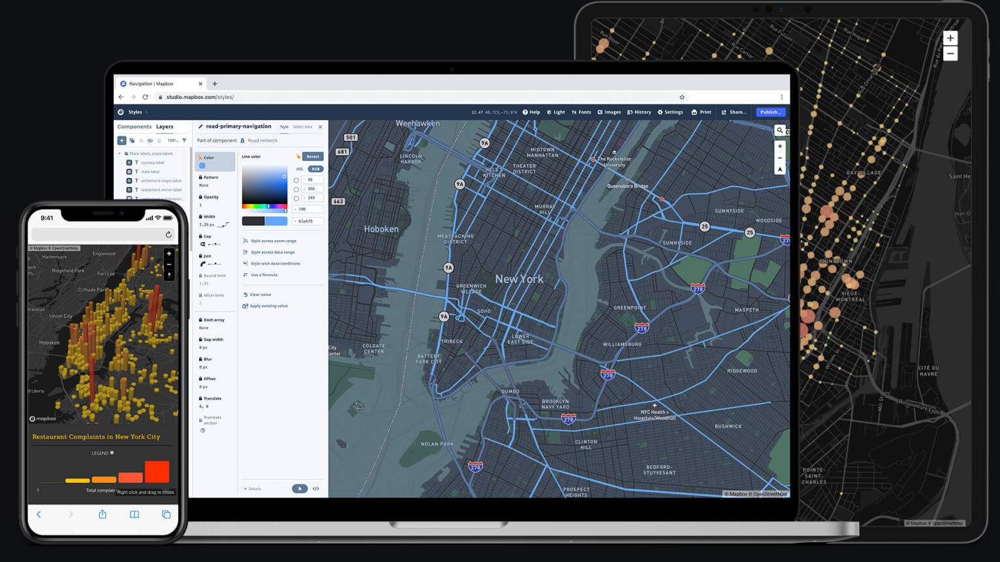
Task: Close the road-primary-navigation editor panel
Action: click(320, 126)
